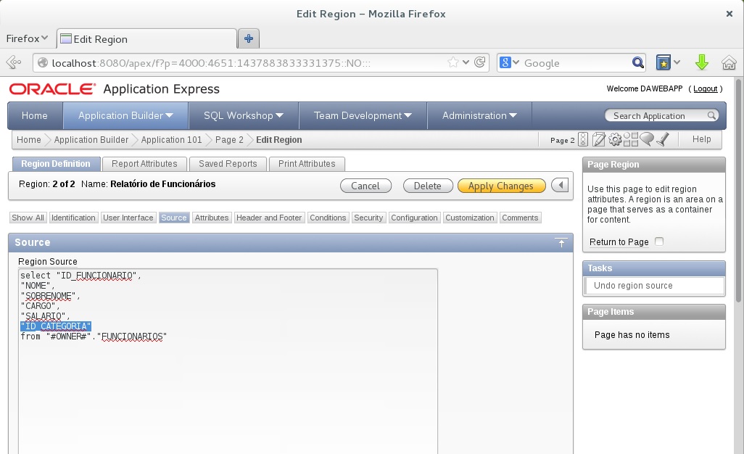The image size is (744, 454).
Task: Click the Logout link
Action: click(705, 88)
